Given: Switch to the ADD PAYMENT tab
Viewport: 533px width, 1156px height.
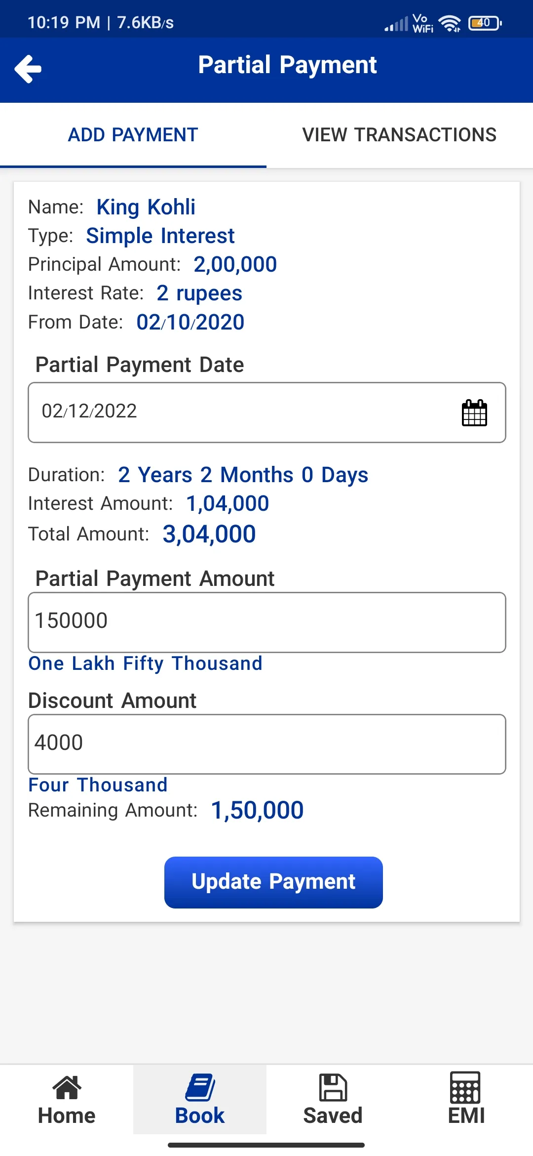Looking at the screenshot, I should click(133, 135).
